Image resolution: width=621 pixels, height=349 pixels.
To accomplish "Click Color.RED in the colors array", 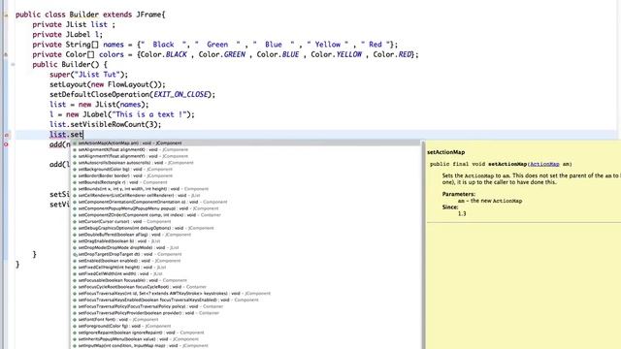I will 392,54.
